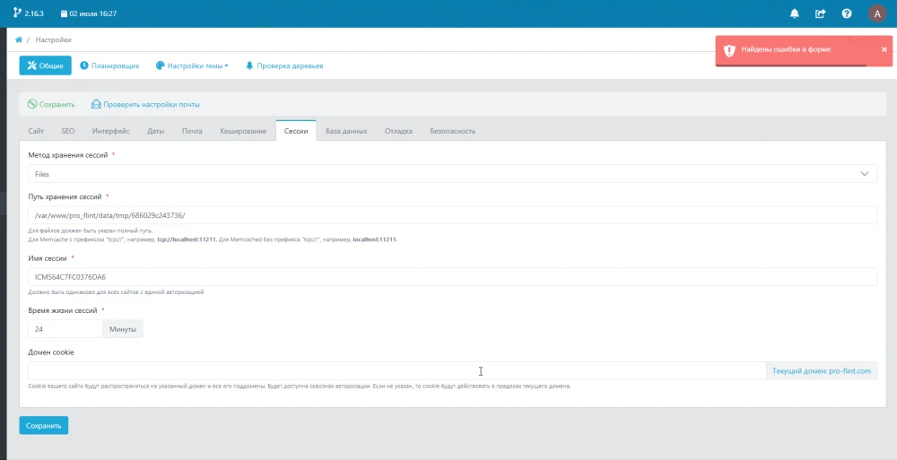This screenshot has height=460, width=897.
Task: Click the Найдены ошибки в форме alert
Action: [x=803, y=50]
